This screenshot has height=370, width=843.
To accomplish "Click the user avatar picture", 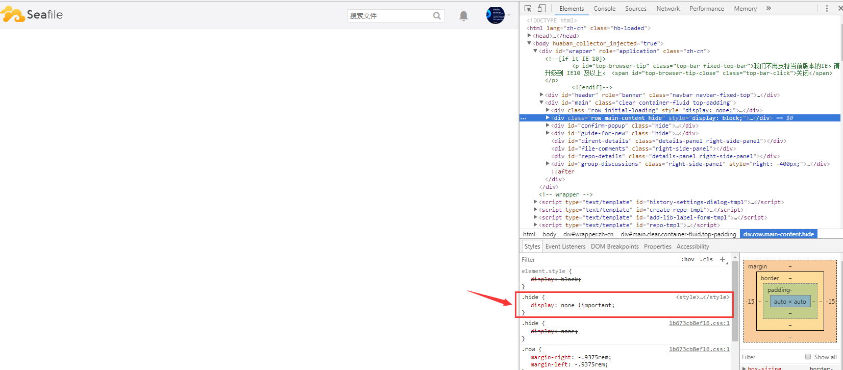I will tap(495, 15).
